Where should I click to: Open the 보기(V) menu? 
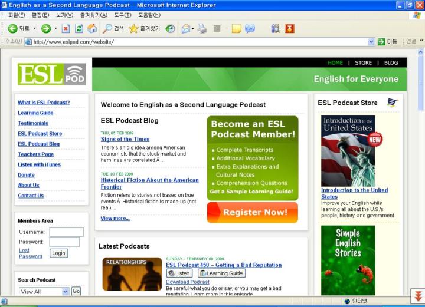point(64,15)
